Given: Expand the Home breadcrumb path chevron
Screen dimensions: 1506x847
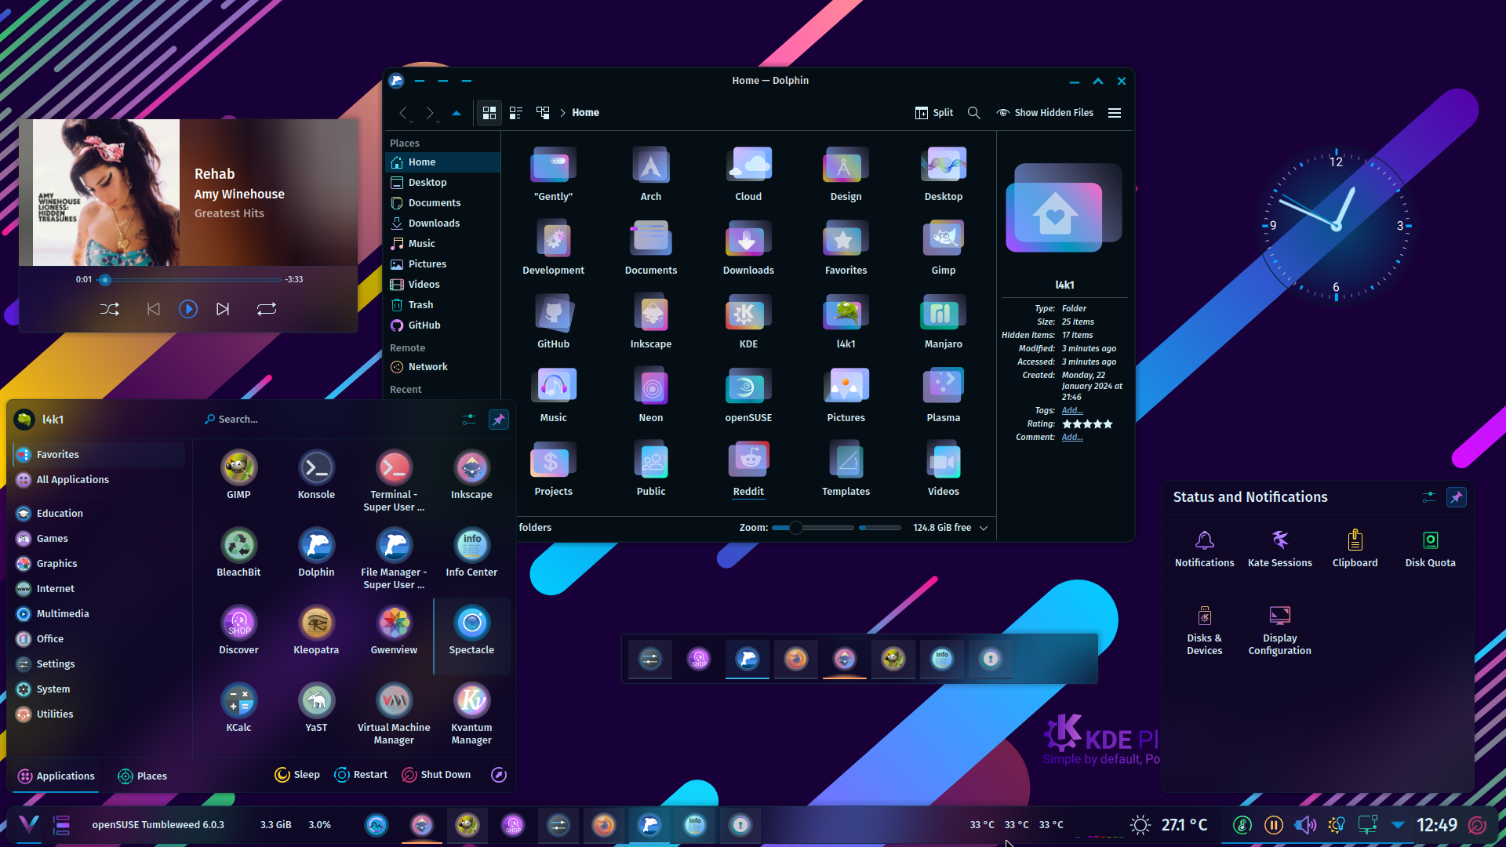Looking at the screenshot, I should click(562, 113).
